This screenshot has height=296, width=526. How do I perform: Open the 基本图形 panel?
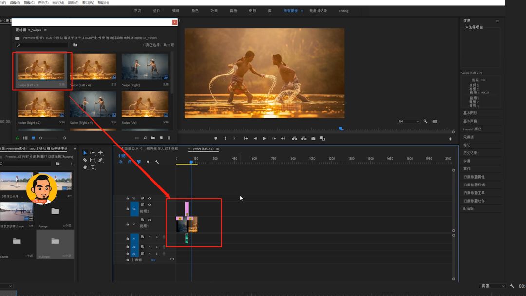click(x=470, y=113)
